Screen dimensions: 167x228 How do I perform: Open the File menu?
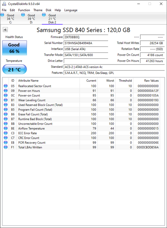click(4, 10)
